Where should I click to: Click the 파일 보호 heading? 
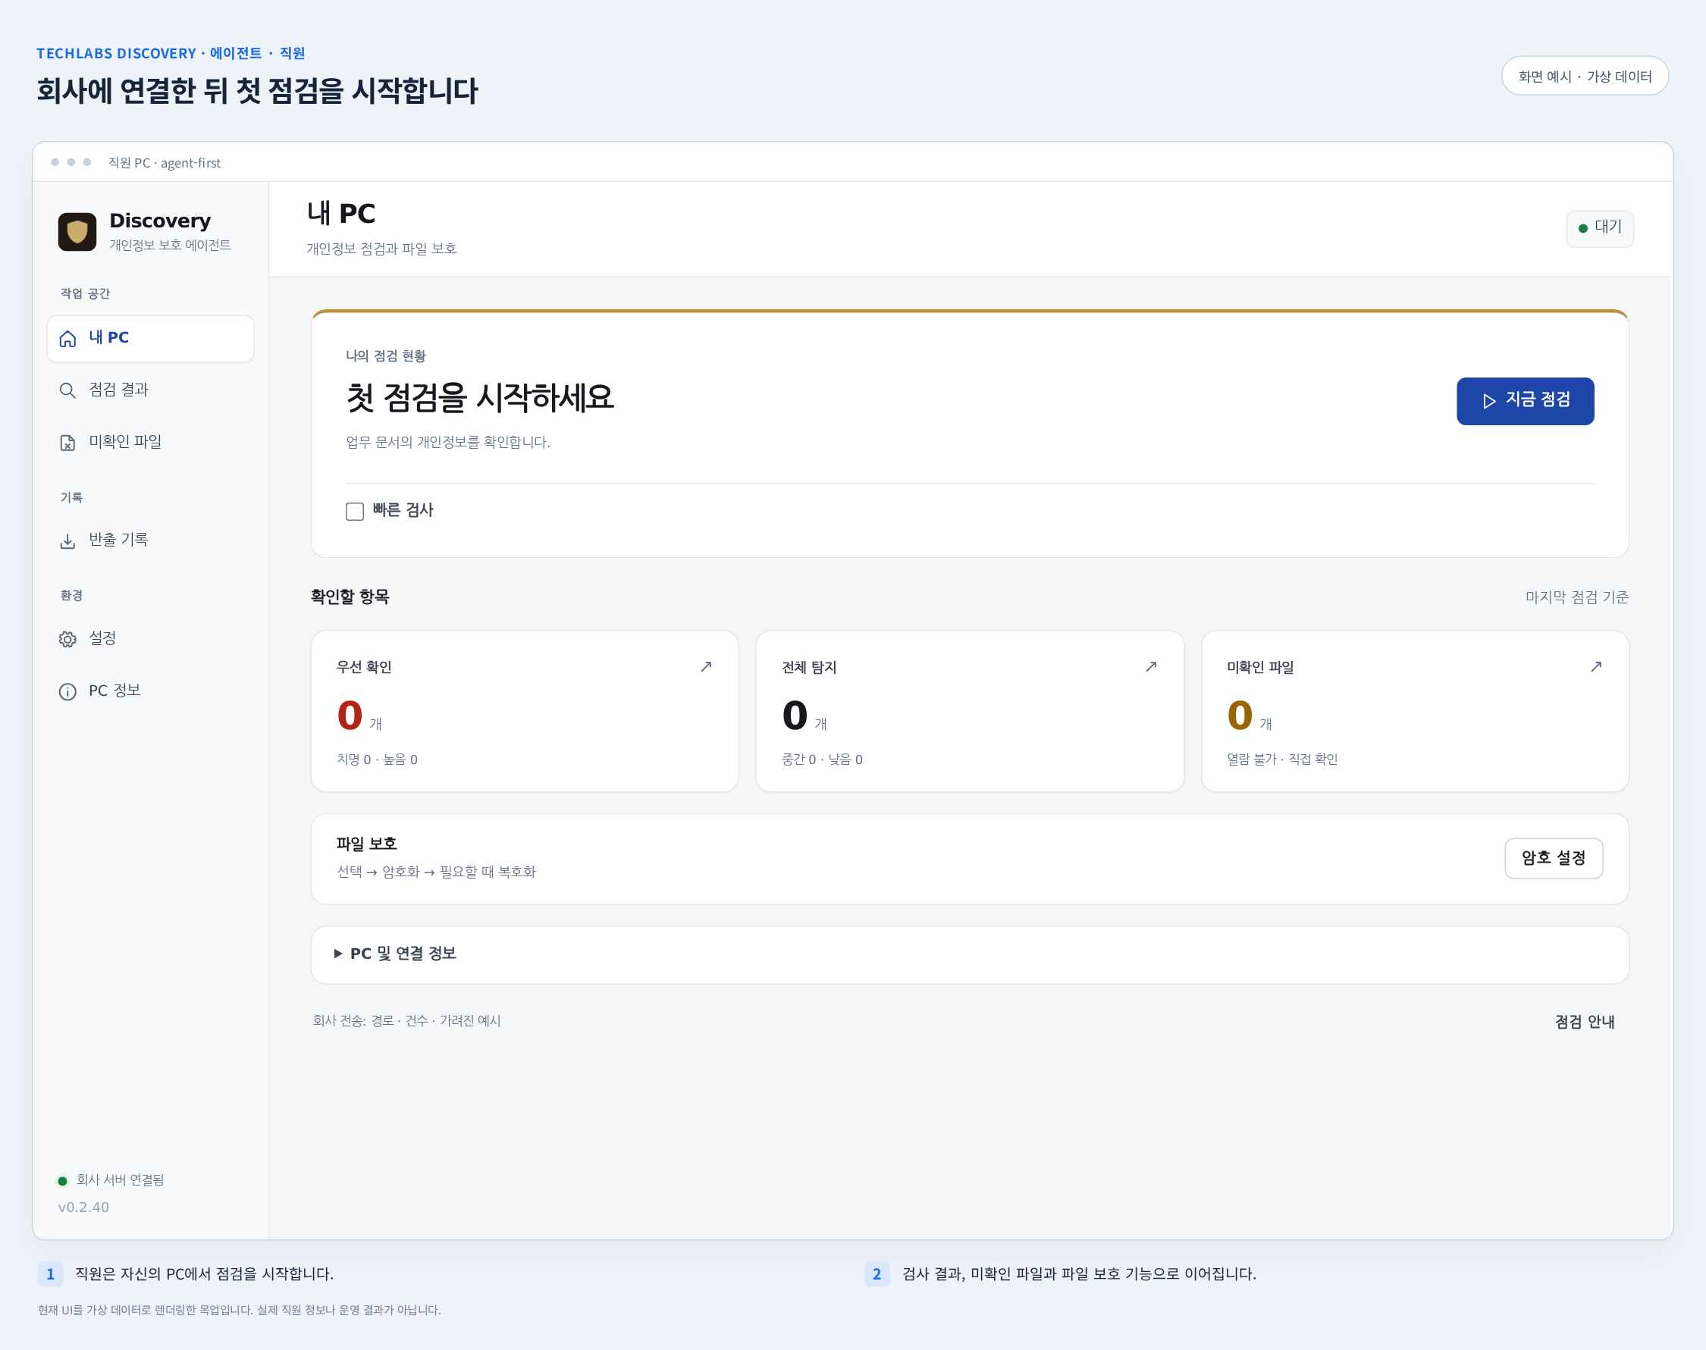(x=366, y=844)
